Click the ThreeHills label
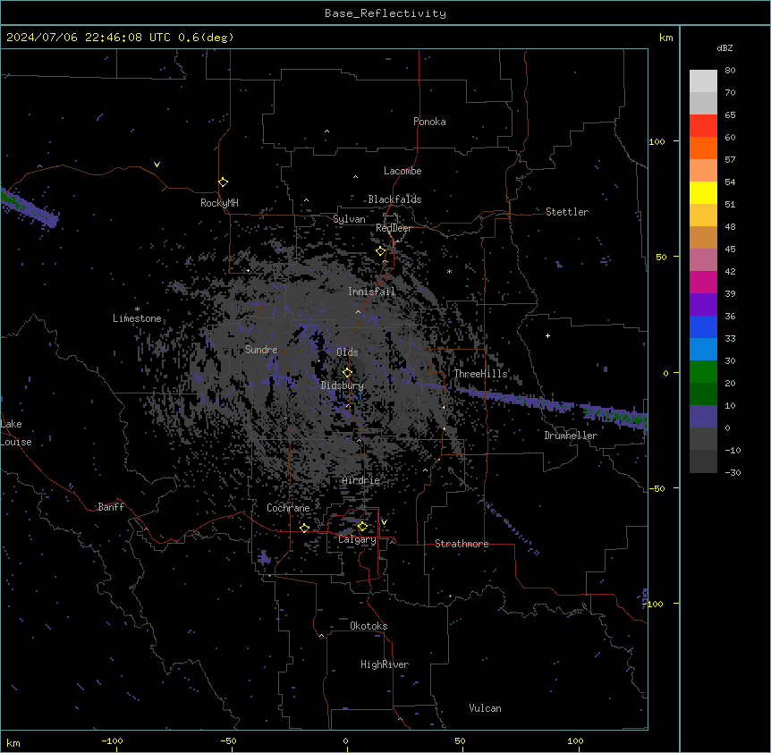The image size is (771, 753). (480, 374)
